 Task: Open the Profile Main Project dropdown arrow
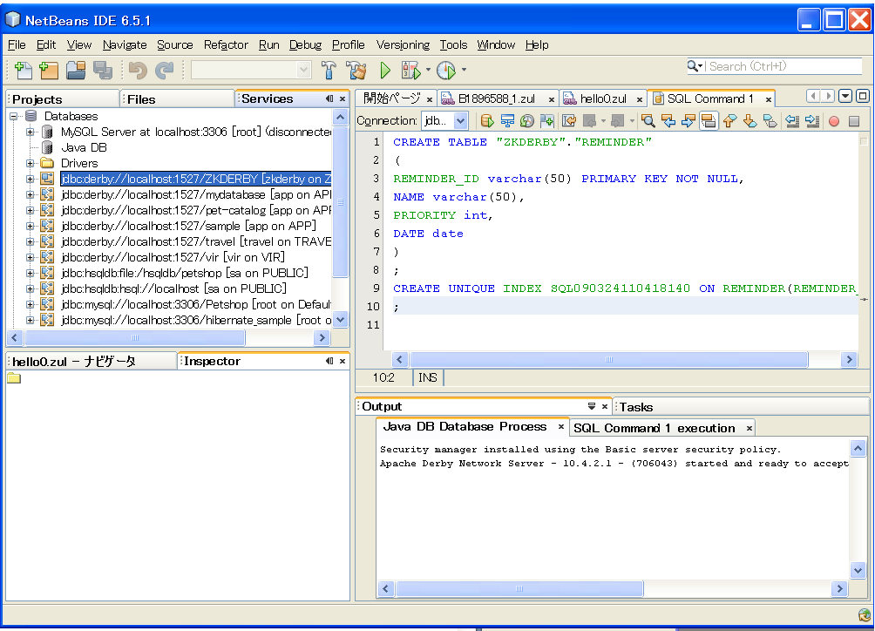(464, 71)
